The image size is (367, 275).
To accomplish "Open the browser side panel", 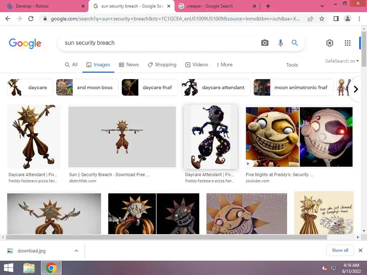I will pyautogui.click(x=336, y=19).
